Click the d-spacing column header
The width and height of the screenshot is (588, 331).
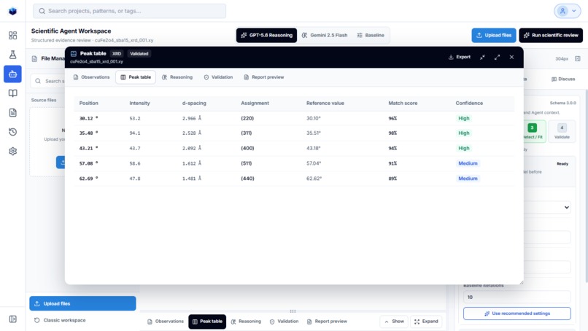point(194,103)
